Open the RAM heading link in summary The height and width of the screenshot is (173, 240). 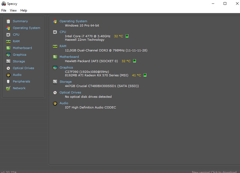pos(63,46)
